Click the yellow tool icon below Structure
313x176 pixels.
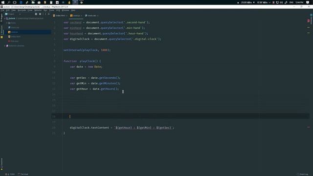[x=1, y=37]
